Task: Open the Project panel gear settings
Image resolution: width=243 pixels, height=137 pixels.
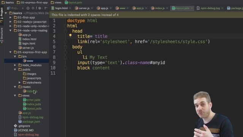Action: pyautogui.click(x=40, y=8)
